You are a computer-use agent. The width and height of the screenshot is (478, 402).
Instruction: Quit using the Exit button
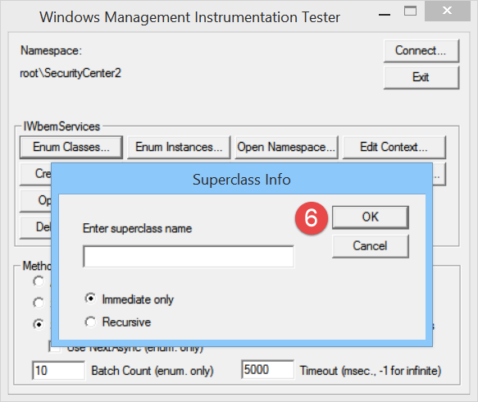(421, 77)
